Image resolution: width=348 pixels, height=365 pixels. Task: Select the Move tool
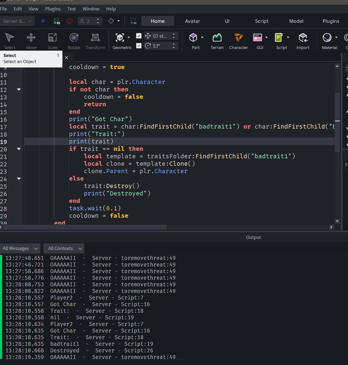click(x=31, y=41)
